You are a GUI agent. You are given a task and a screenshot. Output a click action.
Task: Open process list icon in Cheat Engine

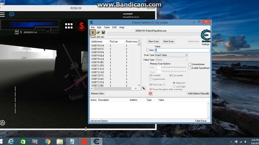(x=93, y=32)
